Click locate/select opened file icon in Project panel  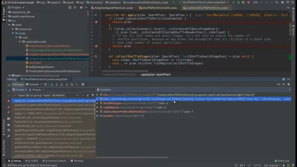coord(70,7)
